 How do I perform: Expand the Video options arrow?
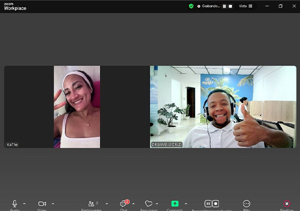[x=53, y=203]
